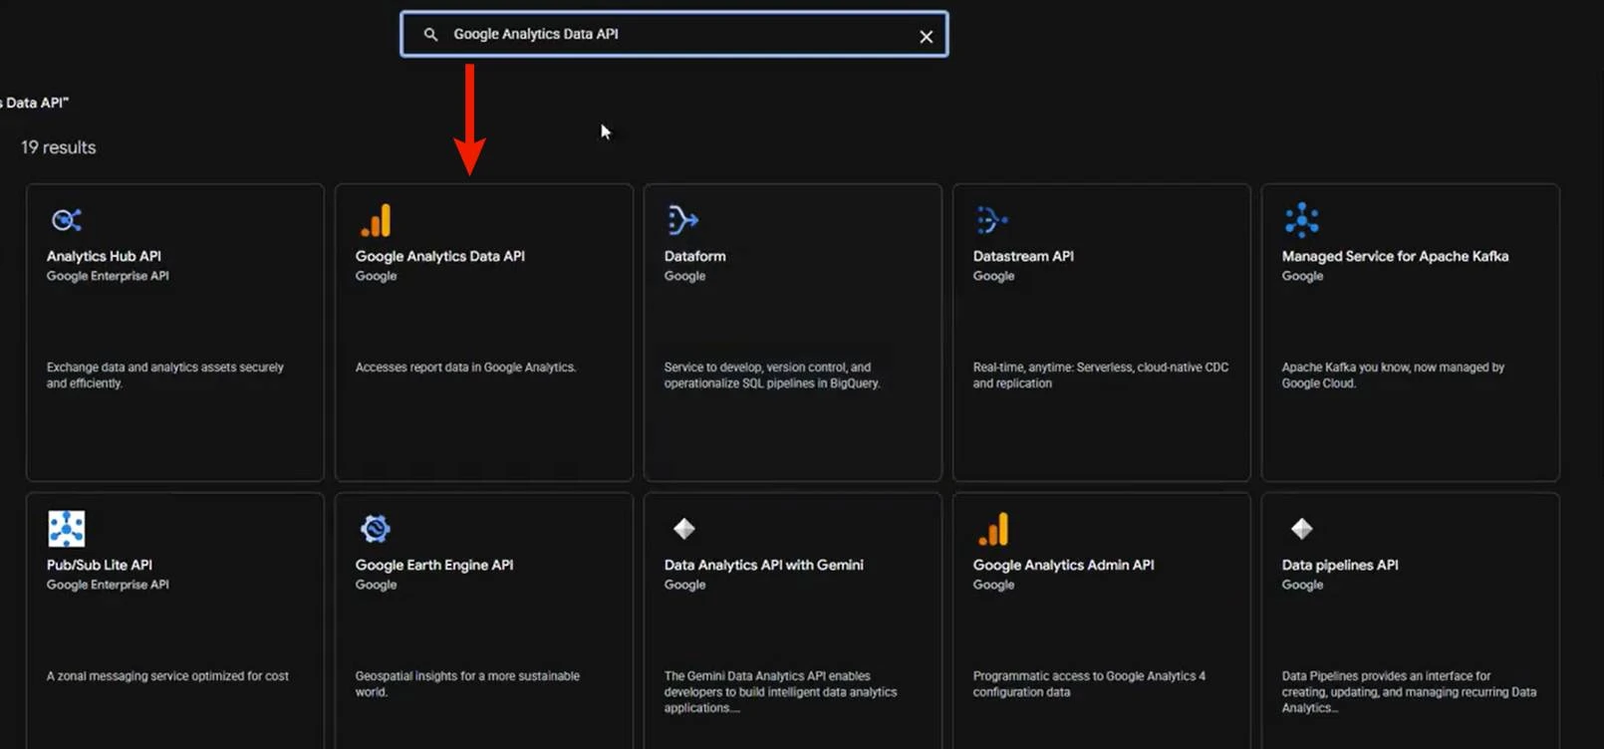The width and height of the screenshot is (1604, 749).
Task: Click the Managed Service for Apache Kafka icon
Action: click(1301, 220)
